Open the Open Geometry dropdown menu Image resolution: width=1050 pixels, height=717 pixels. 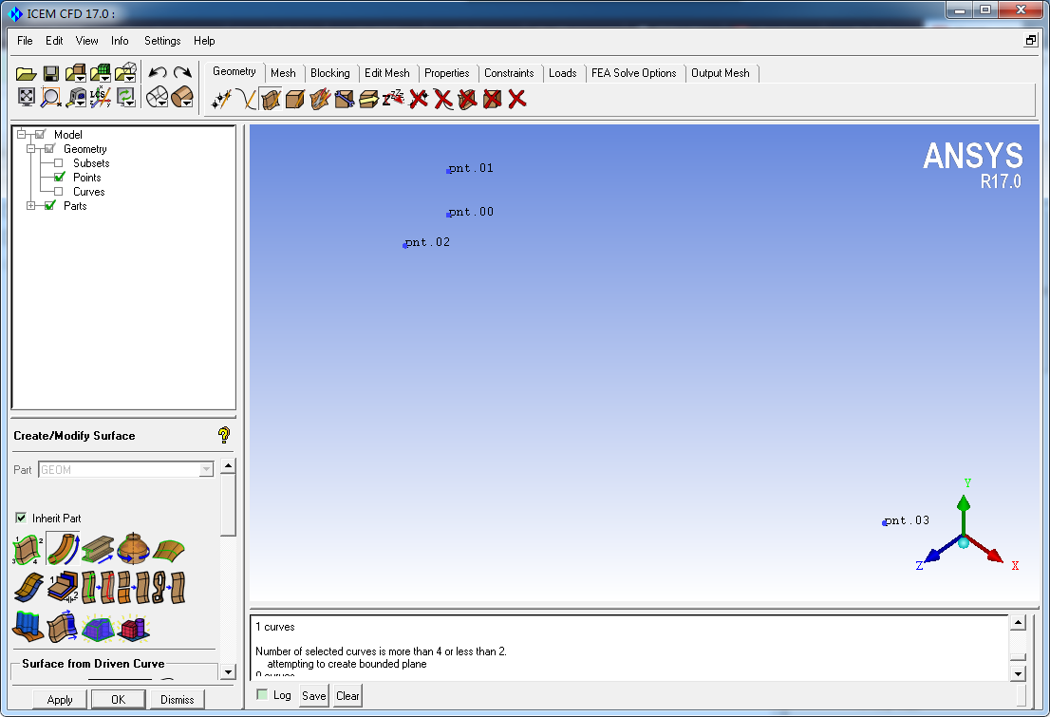tap(80, 79)
